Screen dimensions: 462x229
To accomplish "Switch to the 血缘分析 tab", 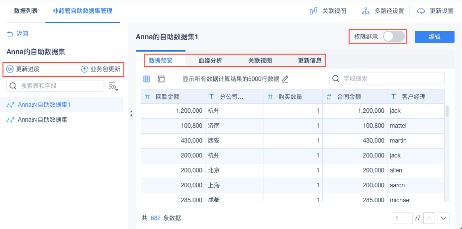I will pyautogui.click(x=210, y=61).
